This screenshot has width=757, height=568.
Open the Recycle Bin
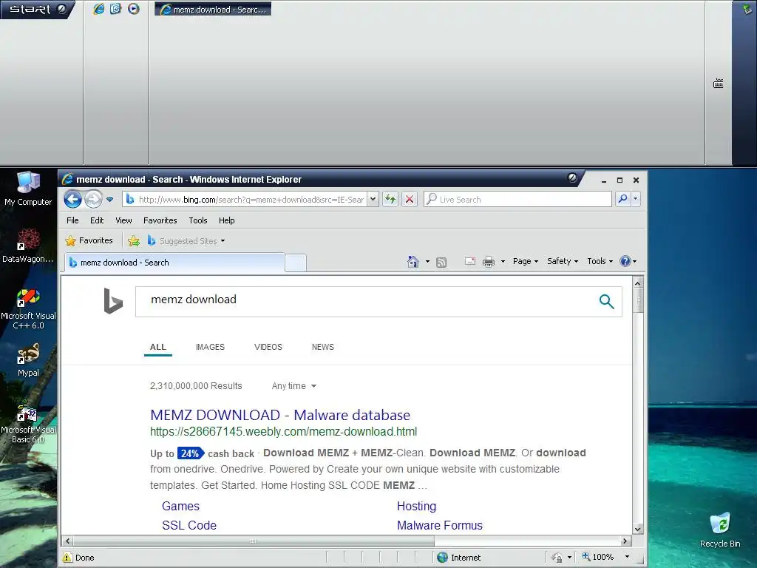point(720,530)
